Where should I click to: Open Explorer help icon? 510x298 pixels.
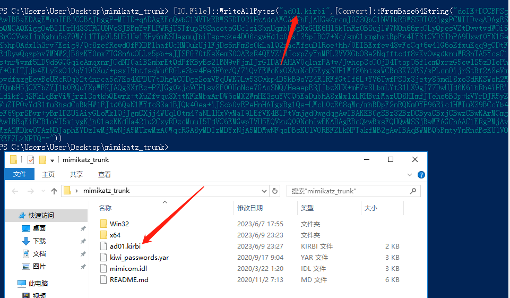(x=421, y=175)
